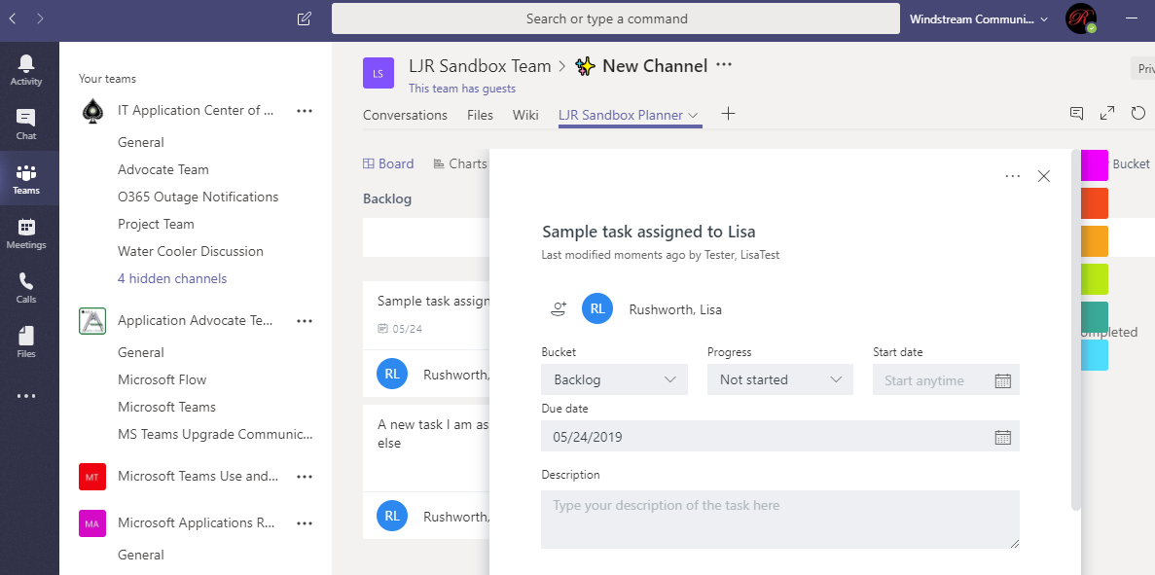Open the O365 Outage Notifications channel
1155x575 pixels.
pyautogui.click(x=199, y=198)
